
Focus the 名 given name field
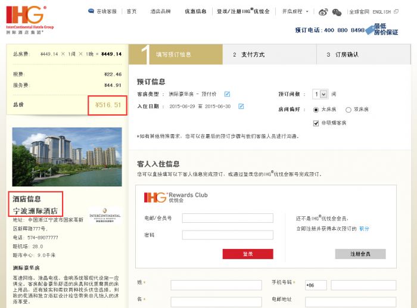(x=216, y=302)
